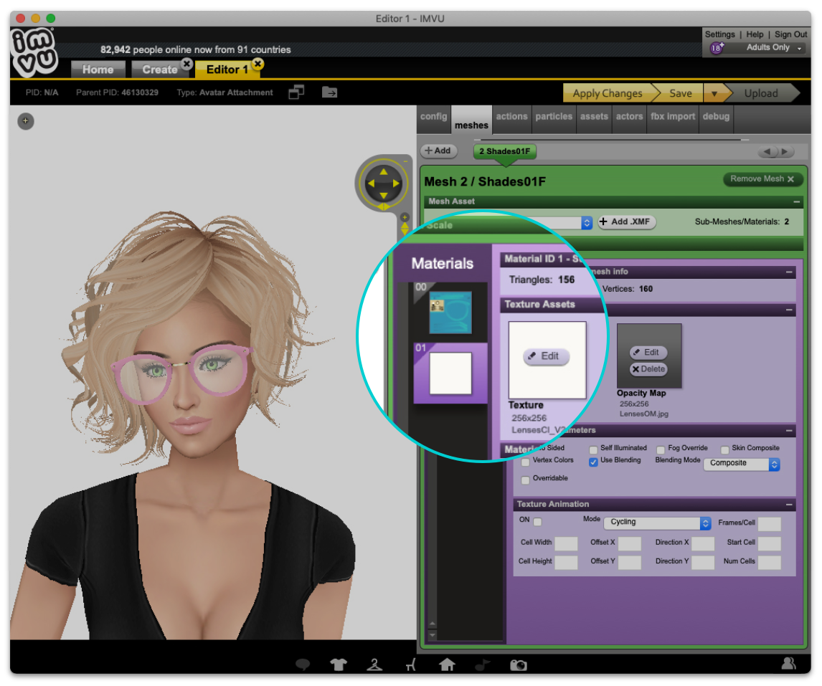Minimize the camera control pad
822x686 pixels.
click(405, 161)
